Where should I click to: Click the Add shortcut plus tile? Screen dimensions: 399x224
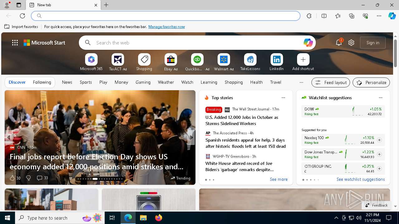point(303,59)
